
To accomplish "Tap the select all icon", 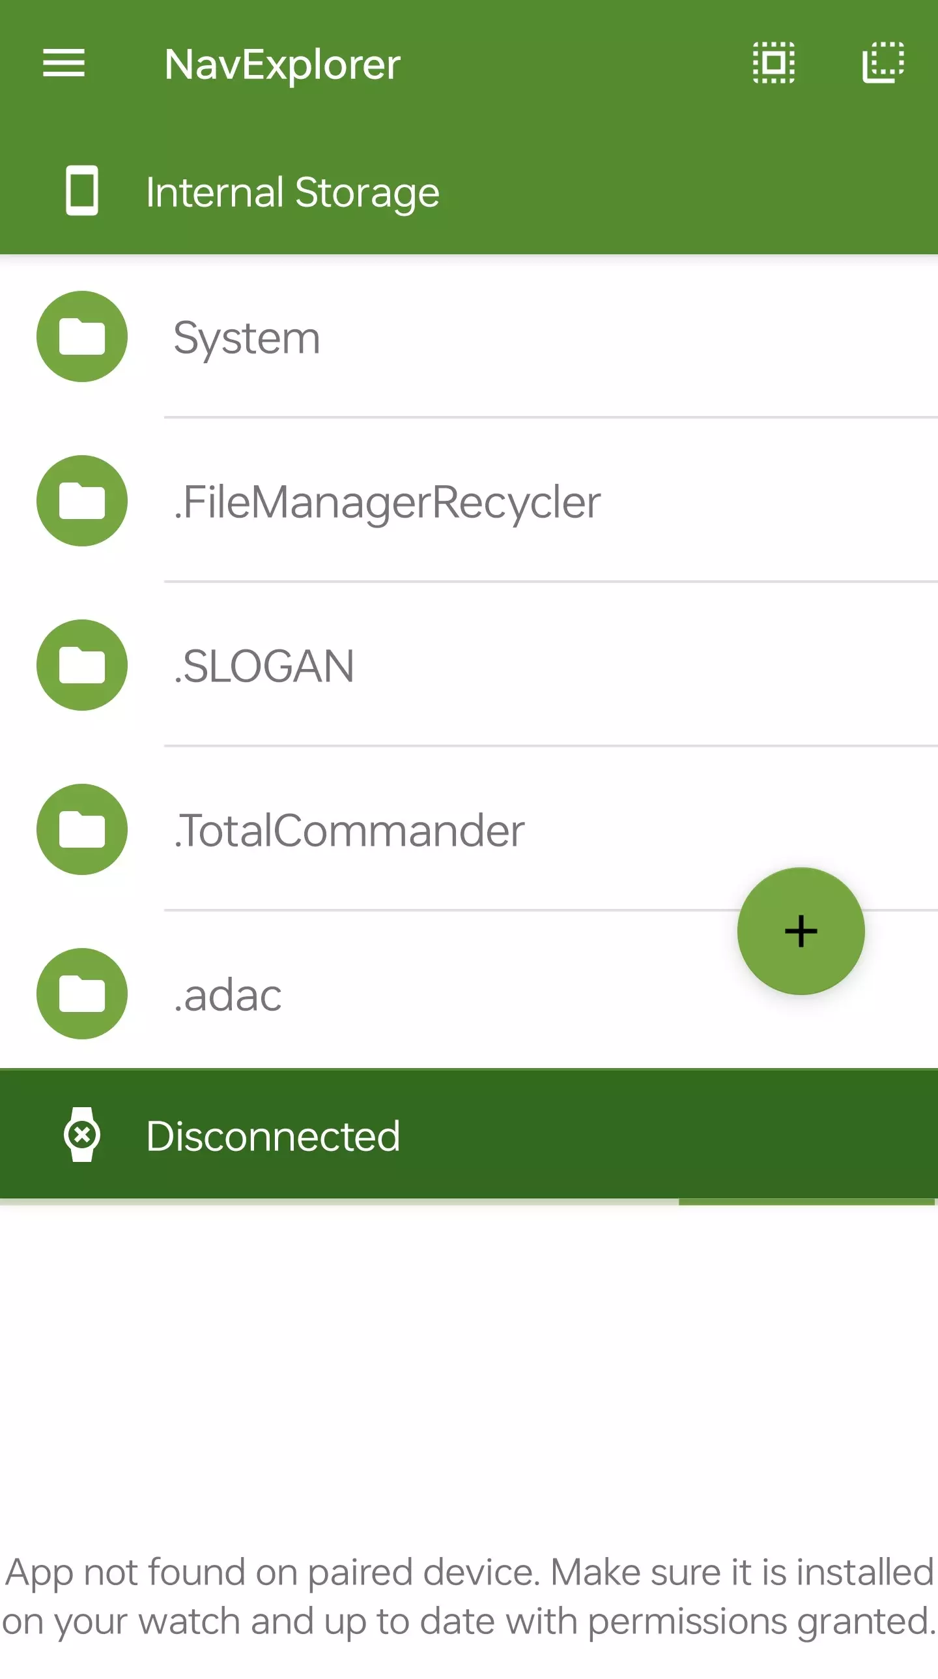I will click(x=773, y=63).
